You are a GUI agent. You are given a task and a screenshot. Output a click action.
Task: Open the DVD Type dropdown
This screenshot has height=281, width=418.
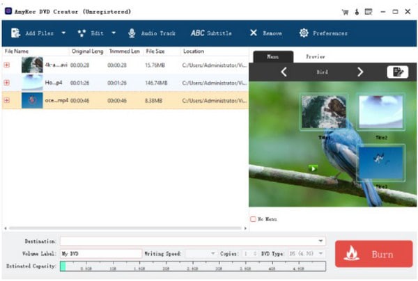(320, 254)
